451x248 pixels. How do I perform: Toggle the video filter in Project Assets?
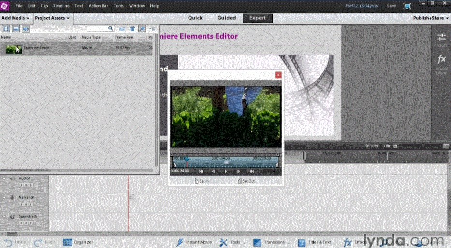(6, 28)
